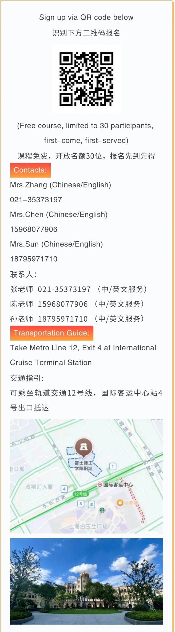Click exit 4 marker on the map
This screenshot has height=632, width=175.
pyautogui.click(x=64, y=489)
